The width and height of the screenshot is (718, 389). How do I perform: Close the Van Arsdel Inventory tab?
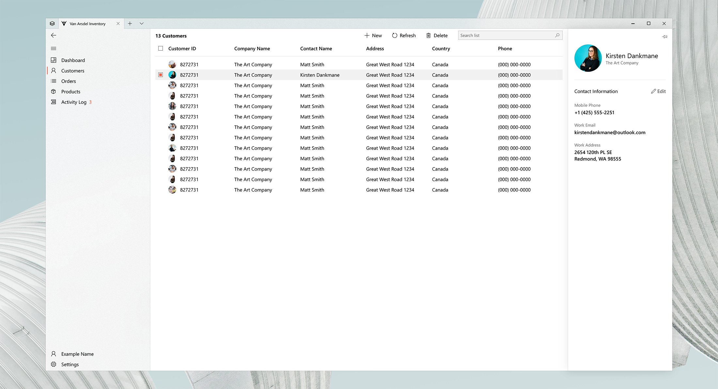(118, 23)
